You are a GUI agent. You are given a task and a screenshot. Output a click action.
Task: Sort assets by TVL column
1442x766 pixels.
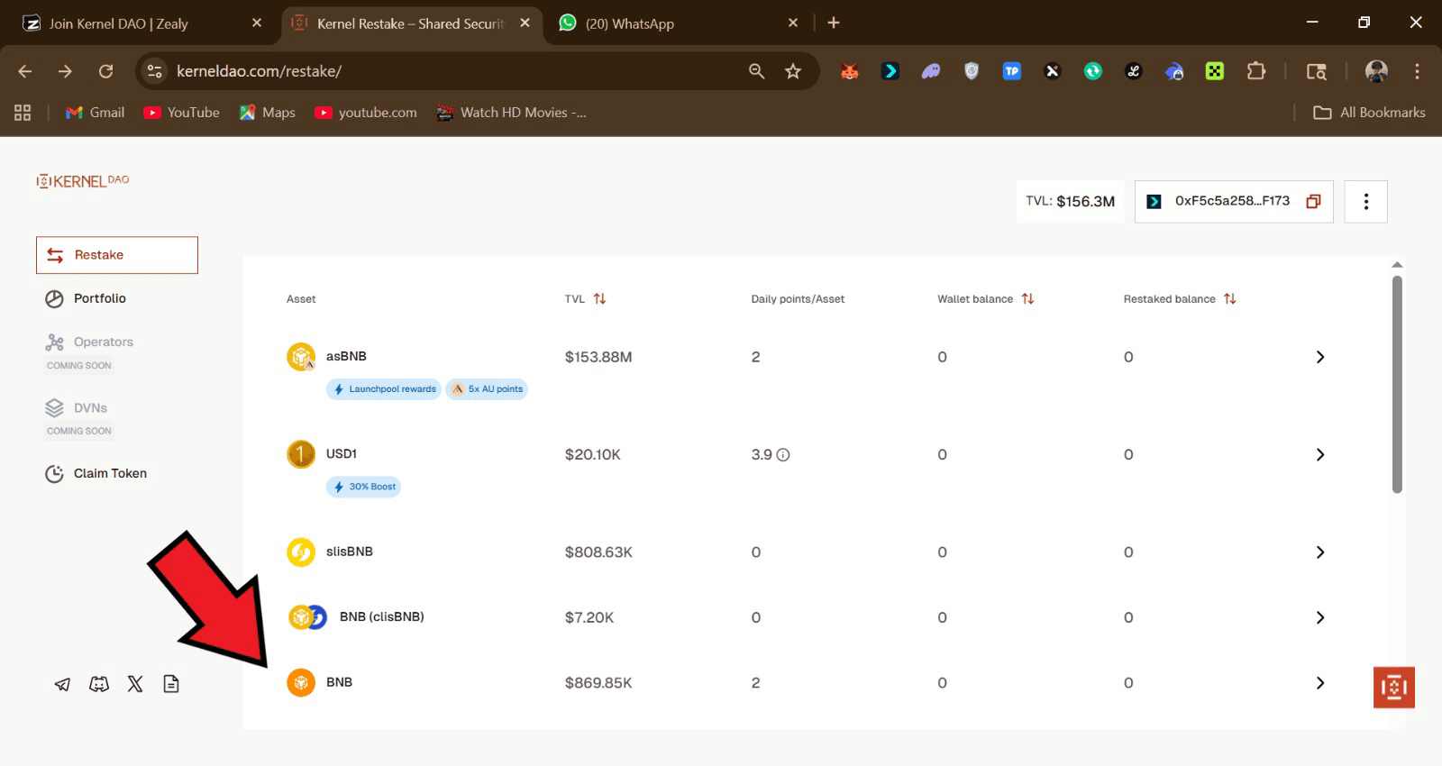pyautogui.click(x=599, y=299)
